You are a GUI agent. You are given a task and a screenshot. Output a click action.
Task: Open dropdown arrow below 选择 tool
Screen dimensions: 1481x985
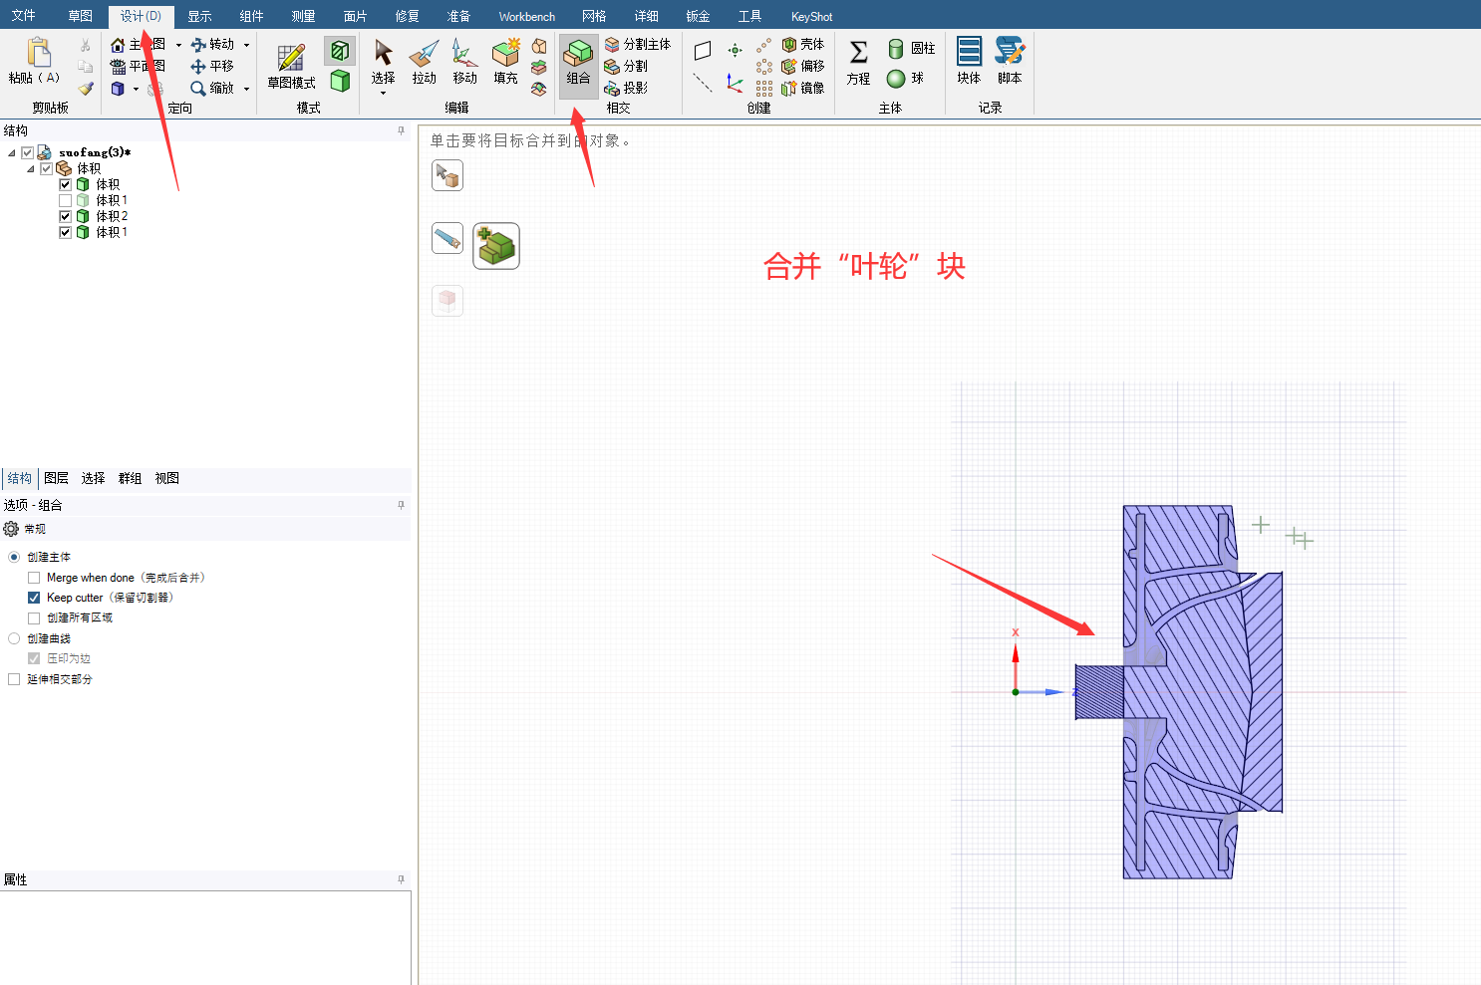(383, 94)
